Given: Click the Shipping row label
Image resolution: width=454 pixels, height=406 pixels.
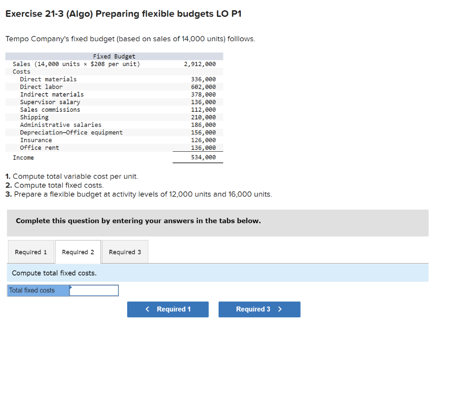Looking at the screenshot, I should (34, 117).
